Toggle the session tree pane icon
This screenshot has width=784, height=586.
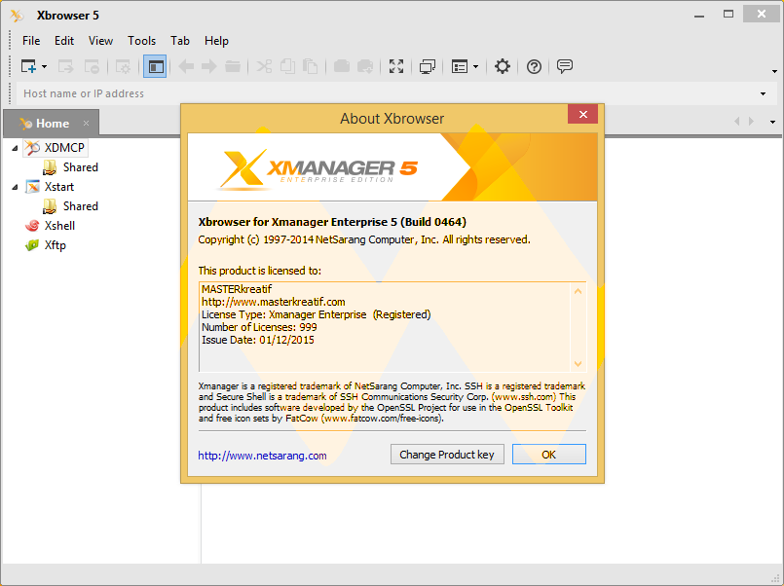click(x=155, y=66)
